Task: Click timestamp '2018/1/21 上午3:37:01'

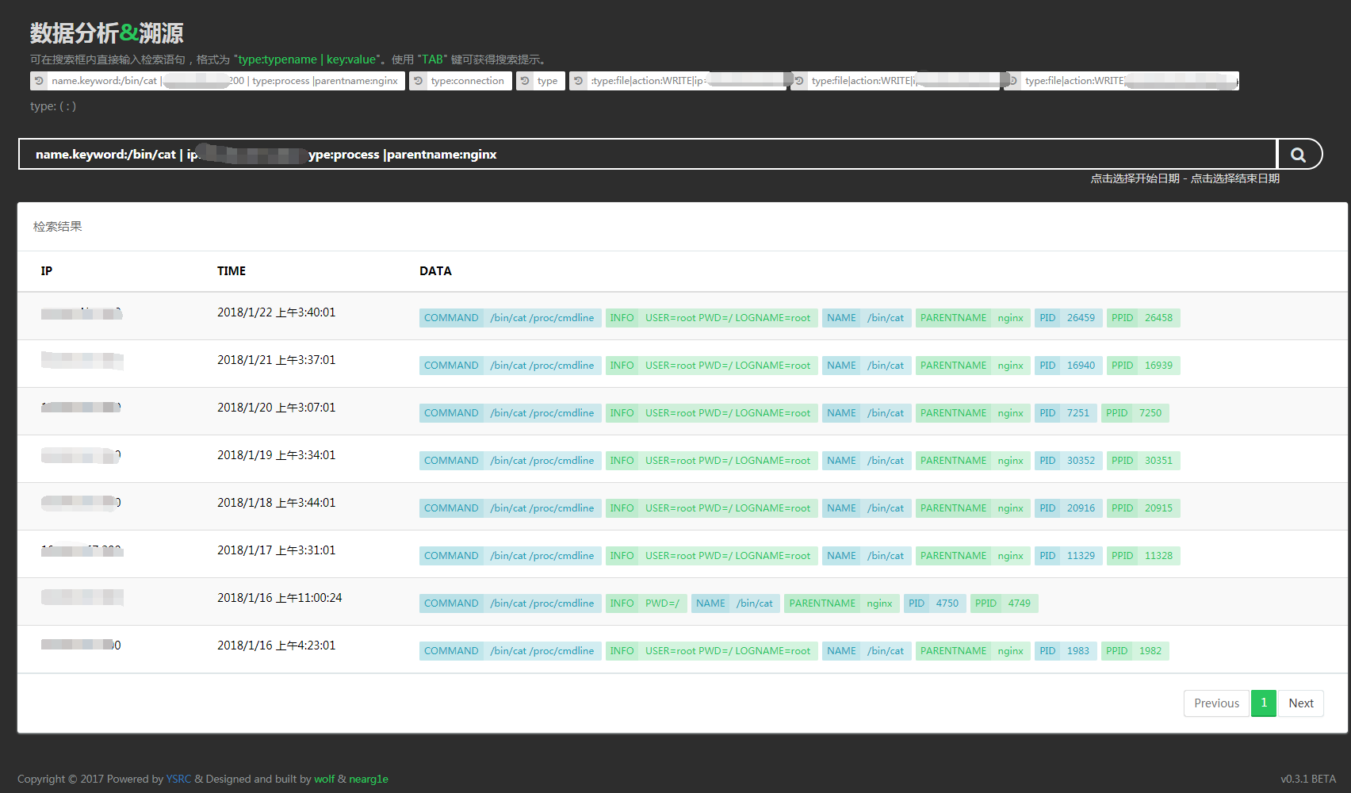Action: pos(277,360)
